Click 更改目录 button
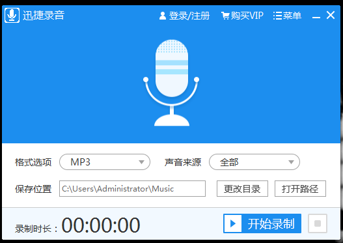This screenshot has height=243, width=343. click(242, 189)
